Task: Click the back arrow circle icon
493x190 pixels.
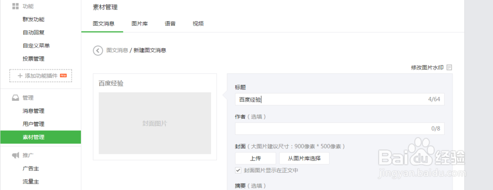Action: 98,50
